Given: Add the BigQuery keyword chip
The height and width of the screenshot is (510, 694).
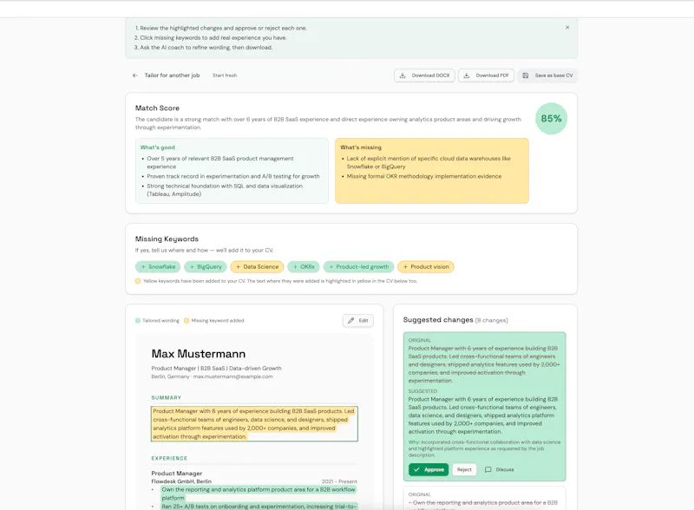Looking at the screenshot, I should 206,267.
